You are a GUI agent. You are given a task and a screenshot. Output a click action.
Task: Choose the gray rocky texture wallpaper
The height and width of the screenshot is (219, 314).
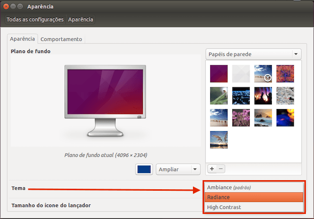[x=285, y=95]
